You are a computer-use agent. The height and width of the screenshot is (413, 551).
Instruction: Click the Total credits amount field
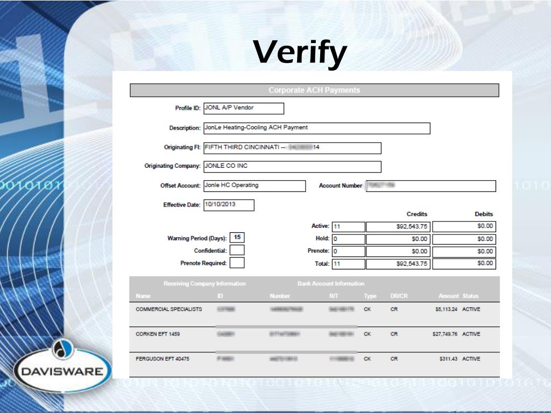click(x=398, y=264)
